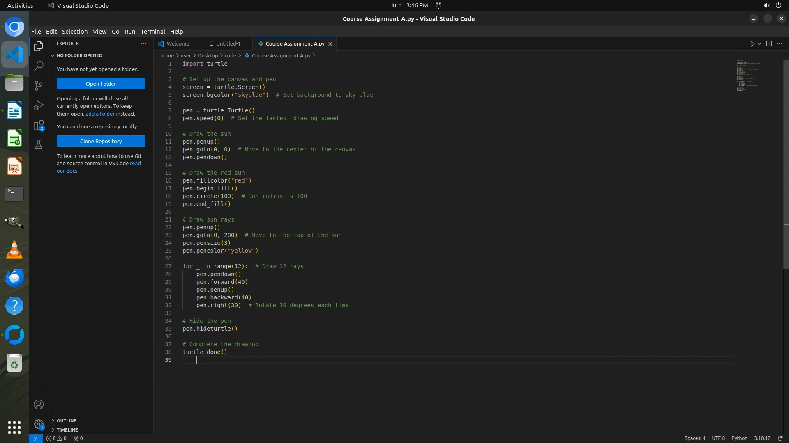The width and height of the screenshot is (789, 443).
Task: Open the Testing flask icon
Action: click(39, 145)
